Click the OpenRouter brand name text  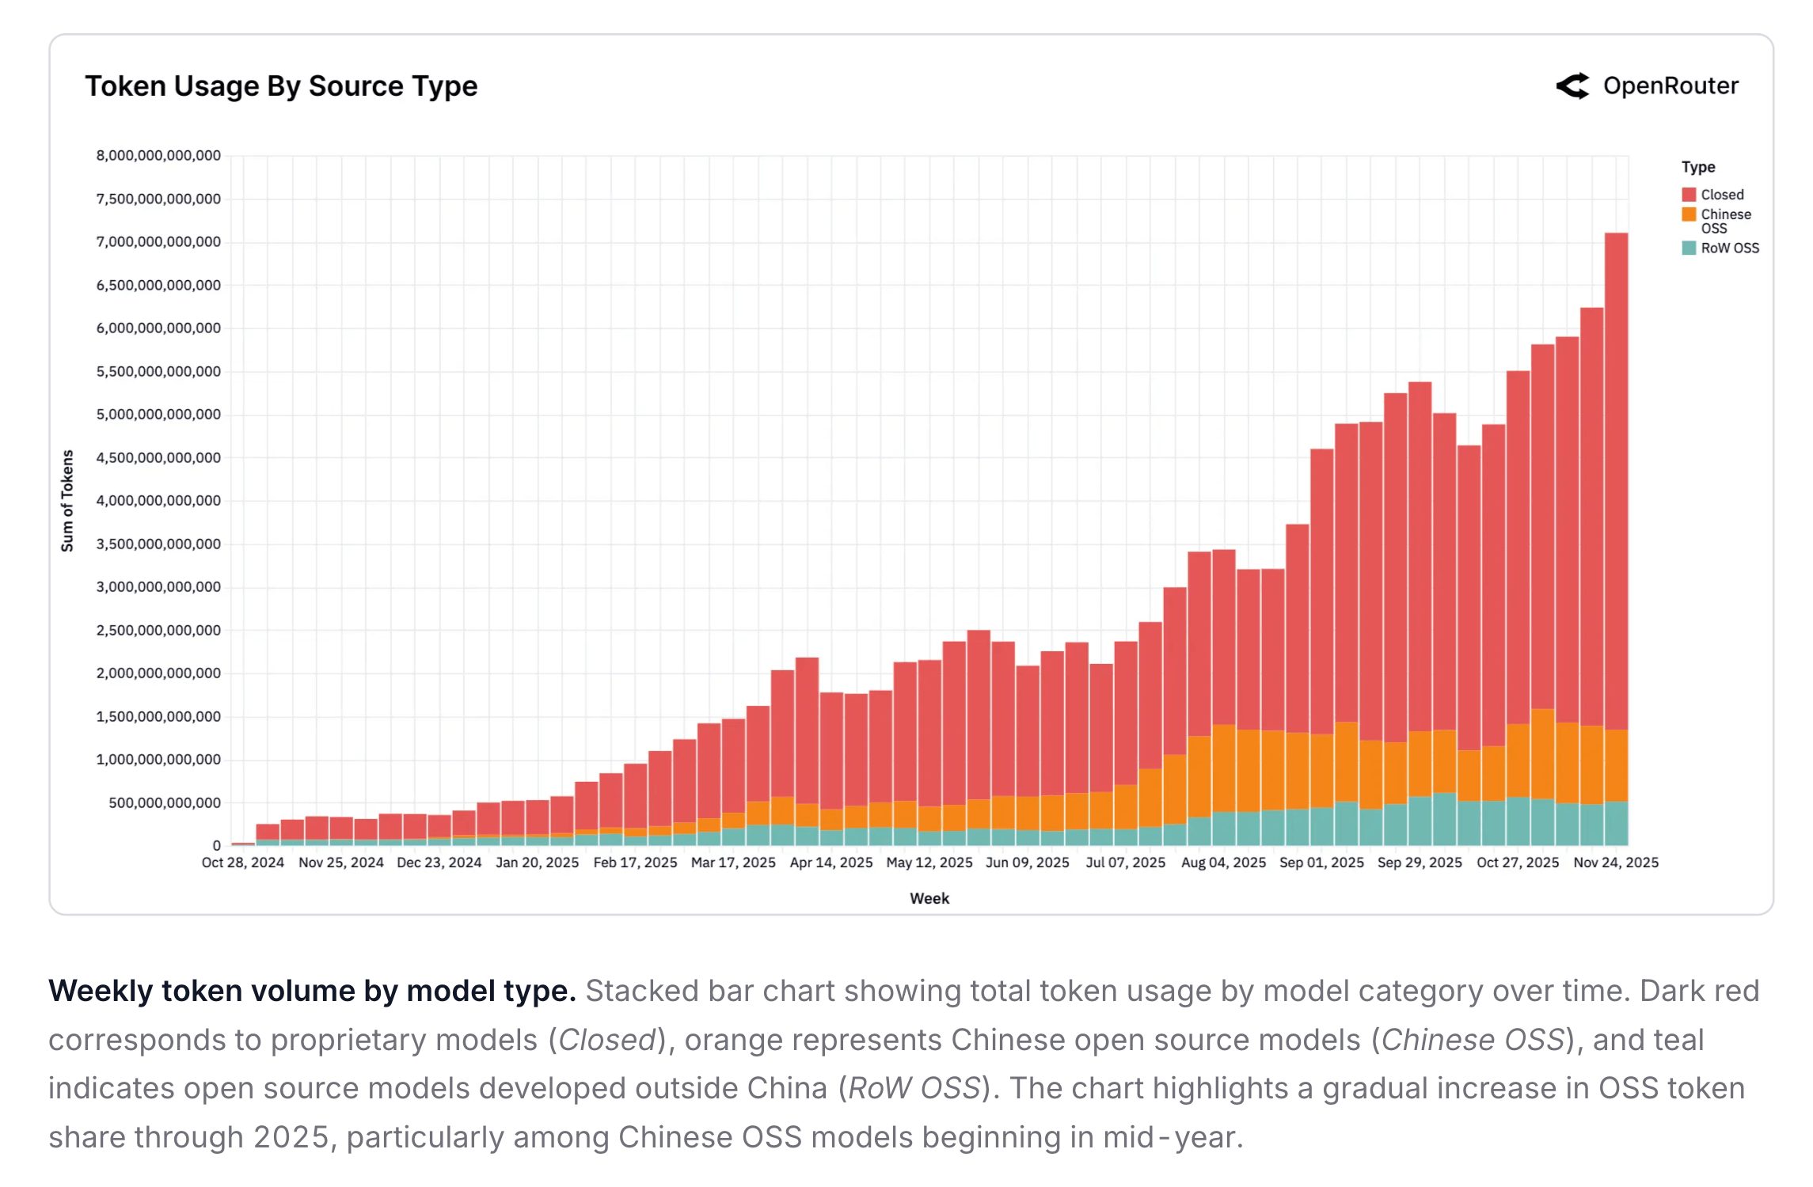pos(1670,85)
